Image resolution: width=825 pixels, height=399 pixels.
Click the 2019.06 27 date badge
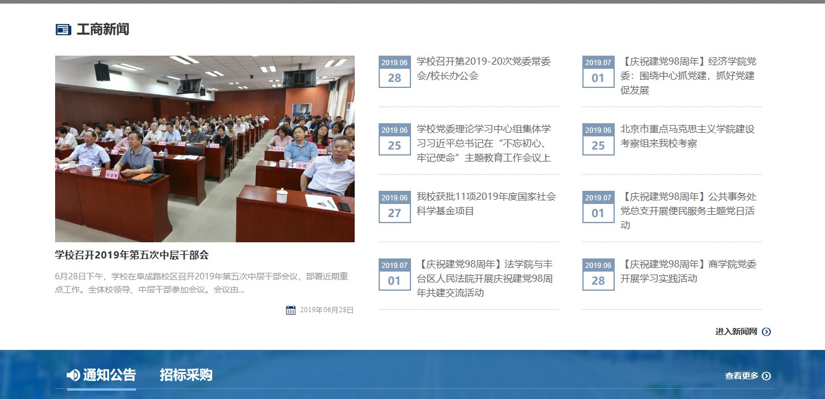pyautogui.click(x=394, y=207)
